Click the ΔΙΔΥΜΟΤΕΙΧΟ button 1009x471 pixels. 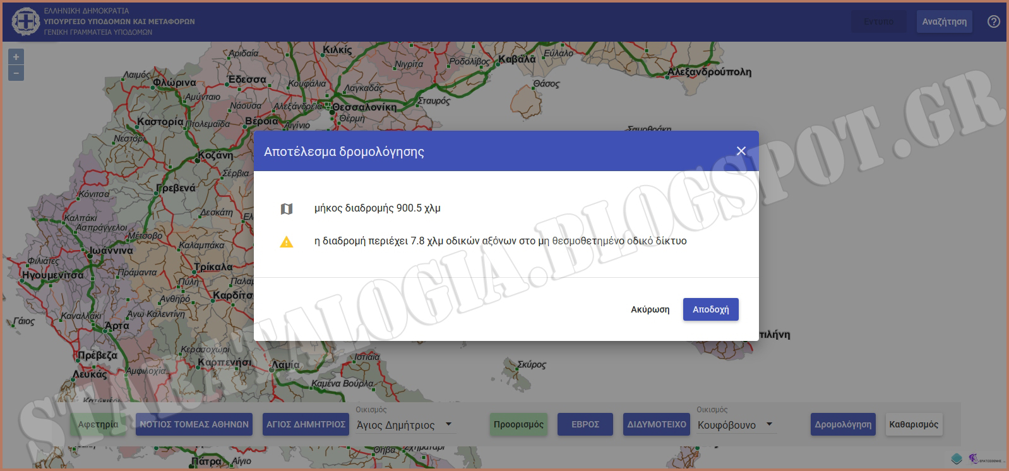coord(657,424)
